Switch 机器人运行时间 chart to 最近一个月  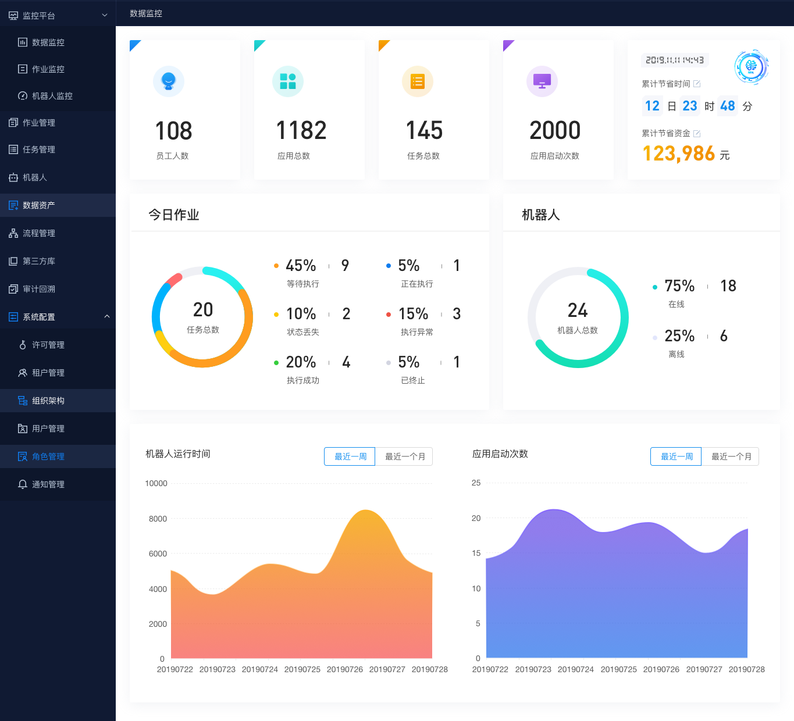pyautogui.click(x=404, y=456)
